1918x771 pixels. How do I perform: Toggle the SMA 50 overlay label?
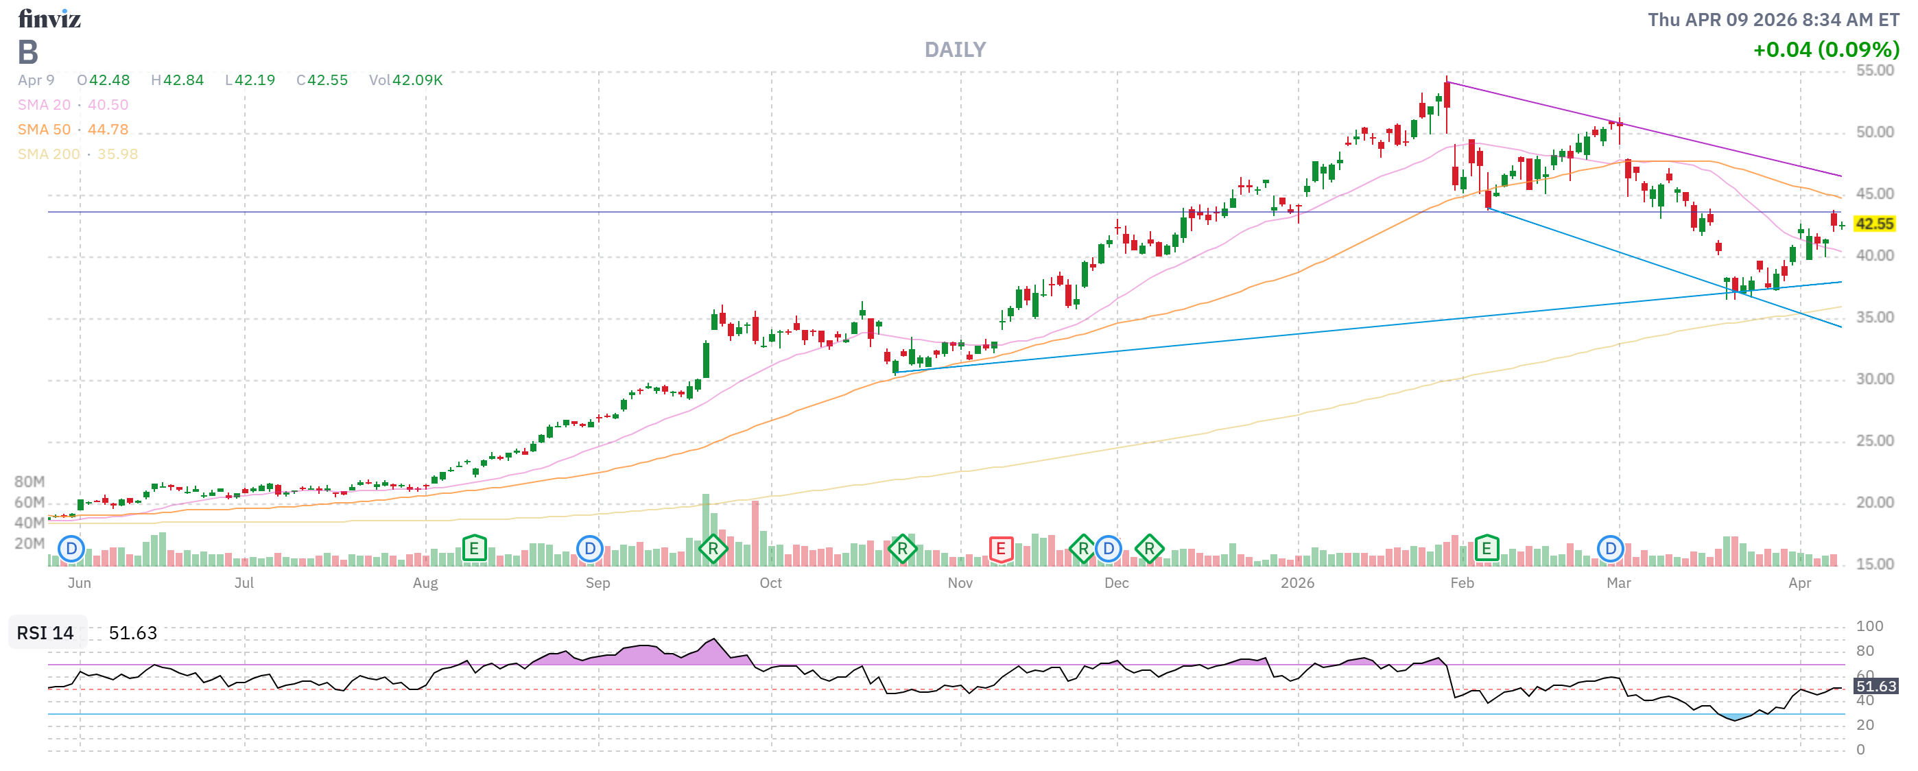pos(45,129)
